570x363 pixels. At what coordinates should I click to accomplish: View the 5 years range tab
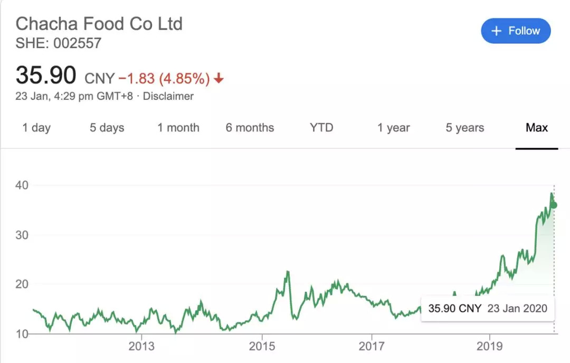coord(464,128)
